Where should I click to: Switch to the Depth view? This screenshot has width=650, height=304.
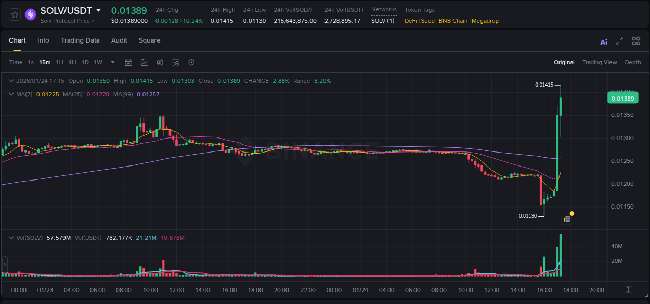click(632, 62)
